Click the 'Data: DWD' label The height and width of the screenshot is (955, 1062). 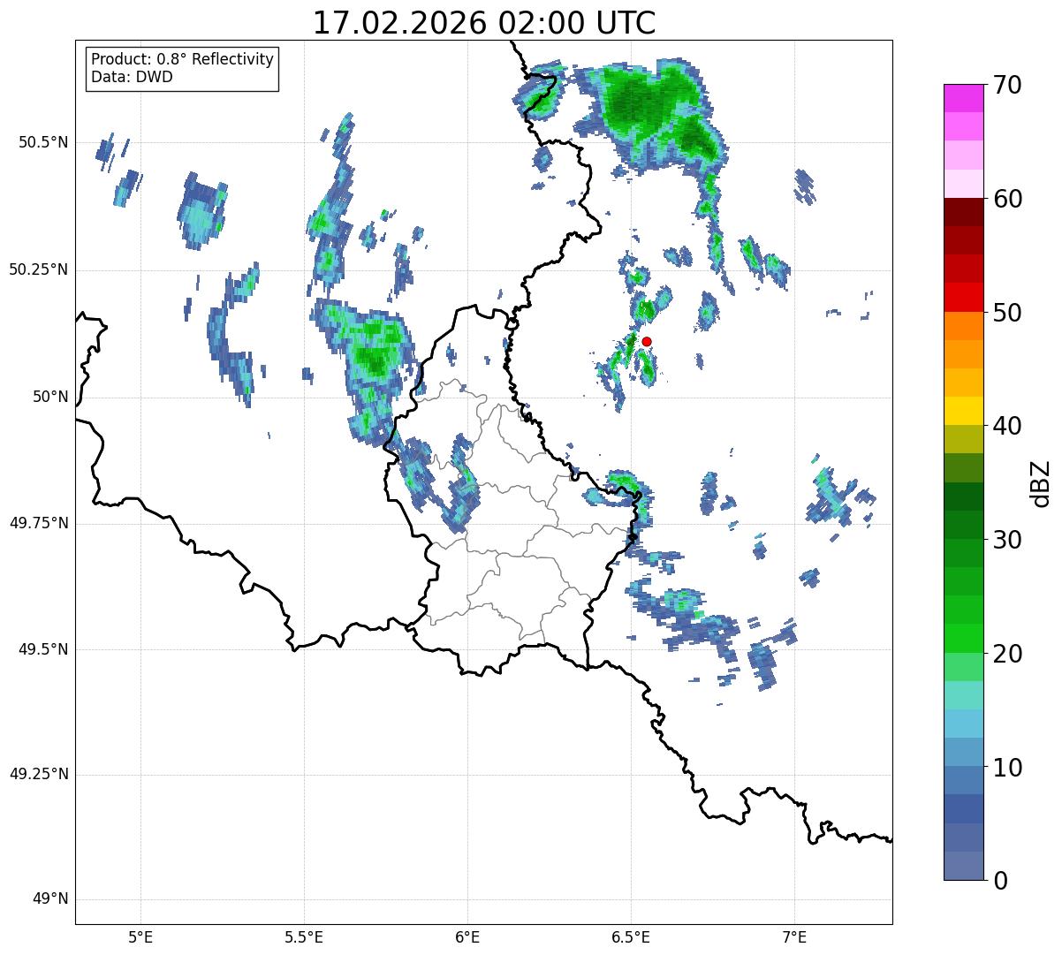[x=132, y=77]
